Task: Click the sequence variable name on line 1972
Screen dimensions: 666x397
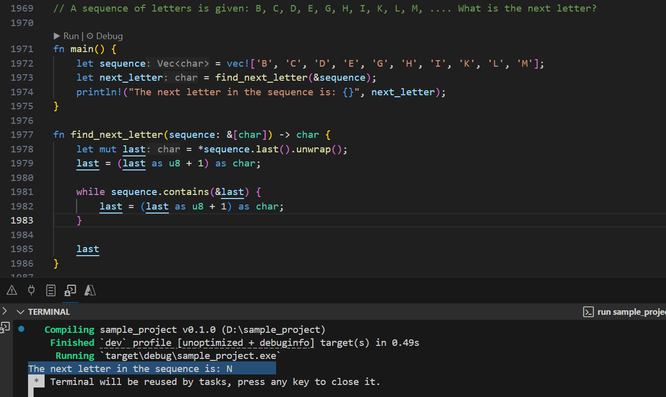Action: pyautogui.click(x=122, y=64)
